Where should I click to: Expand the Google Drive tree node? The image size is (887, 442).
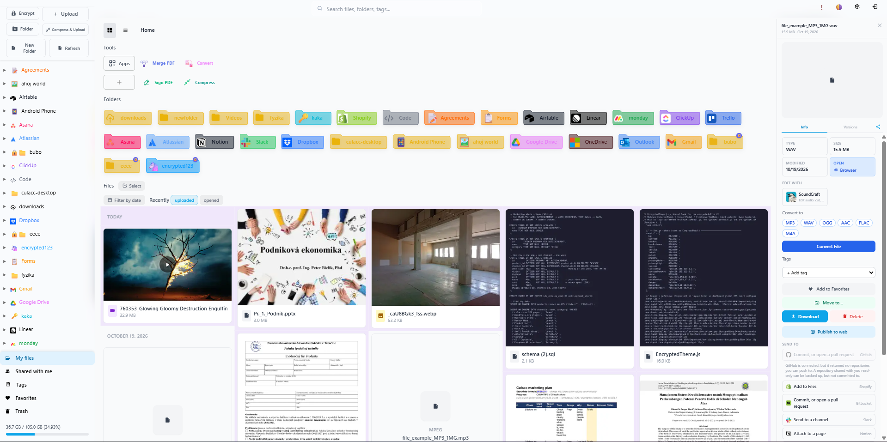(4, 303)
